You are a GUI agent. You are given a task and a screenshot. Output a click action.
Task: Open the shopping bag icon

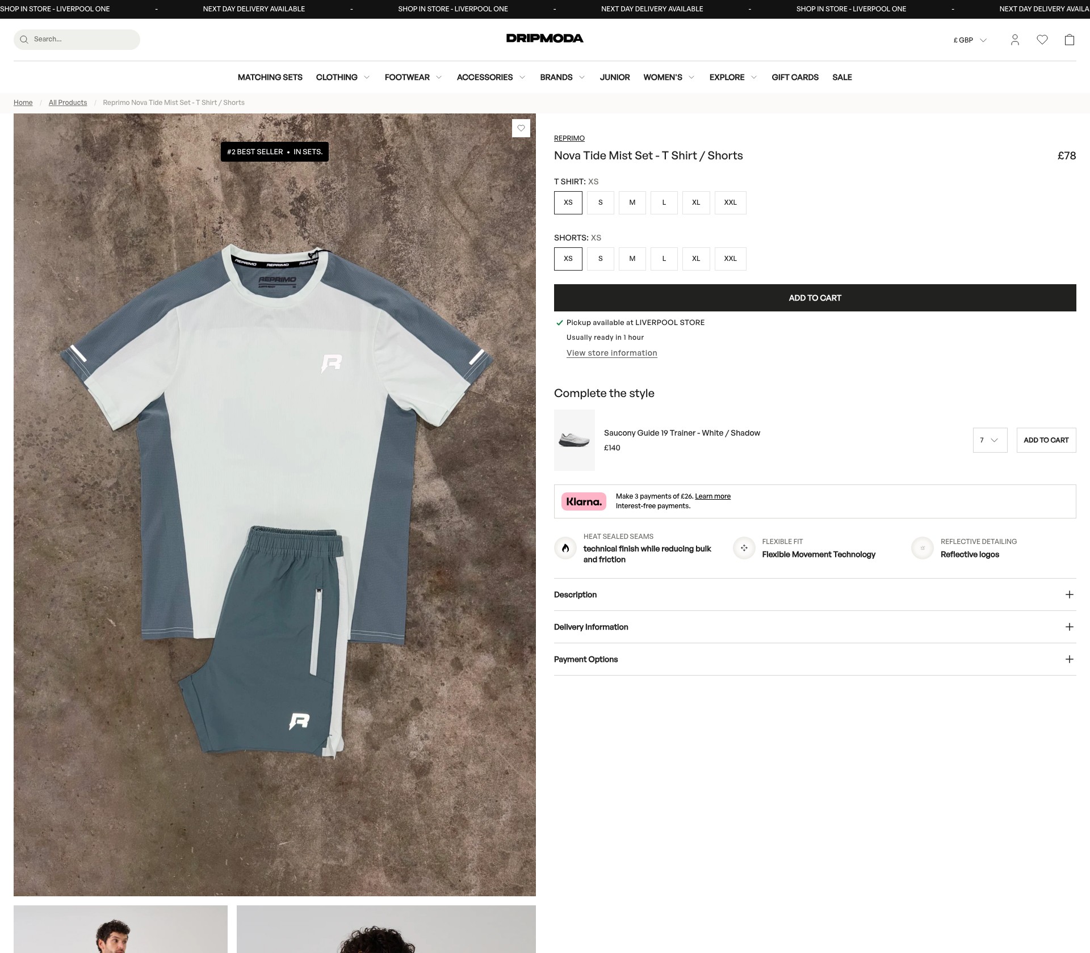[1070, 40]
